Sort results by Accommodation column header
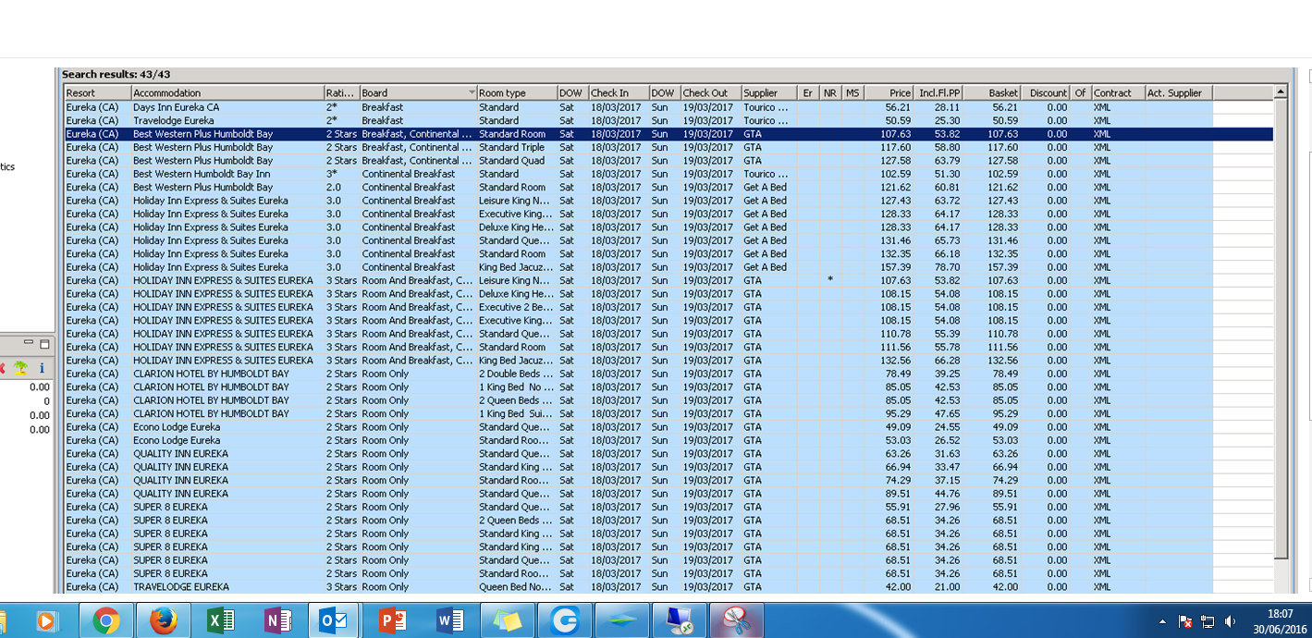This screenshot has height=638, width=1312. point(227,93)
